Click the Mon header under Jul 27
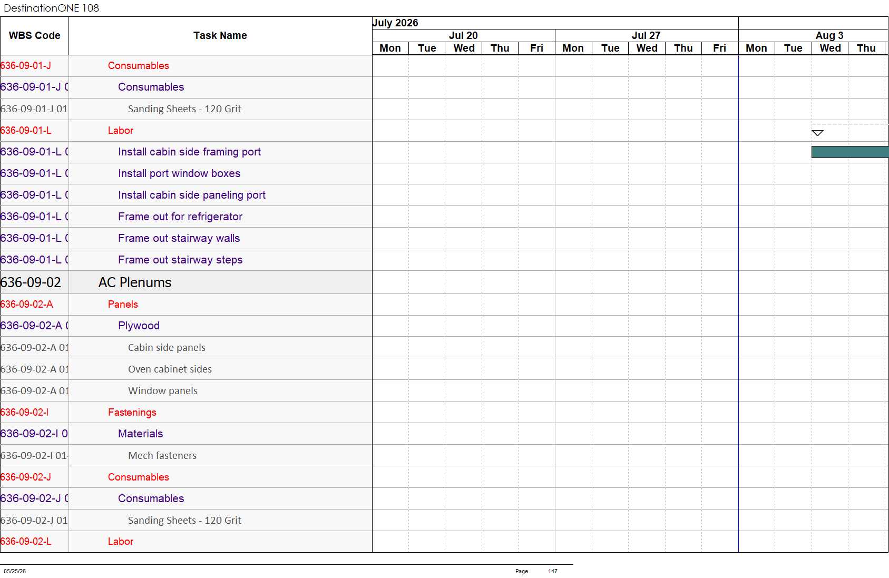 coord(573,48)
